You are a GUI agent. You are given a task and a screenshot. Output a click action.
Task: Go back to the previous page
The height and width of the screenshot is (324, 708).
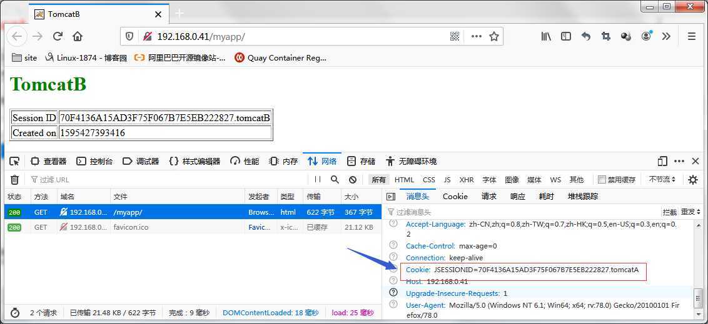tap(17, 36)
